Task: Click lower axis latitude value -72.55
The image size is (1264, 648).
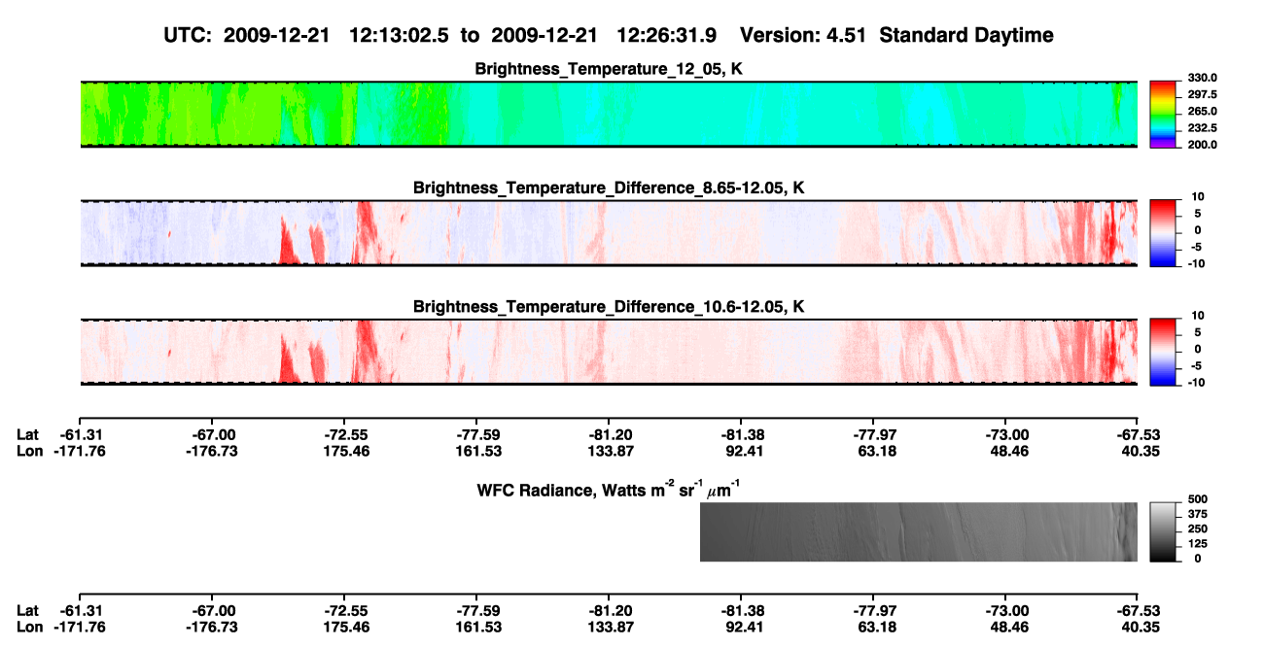Action: coord(346,610)
